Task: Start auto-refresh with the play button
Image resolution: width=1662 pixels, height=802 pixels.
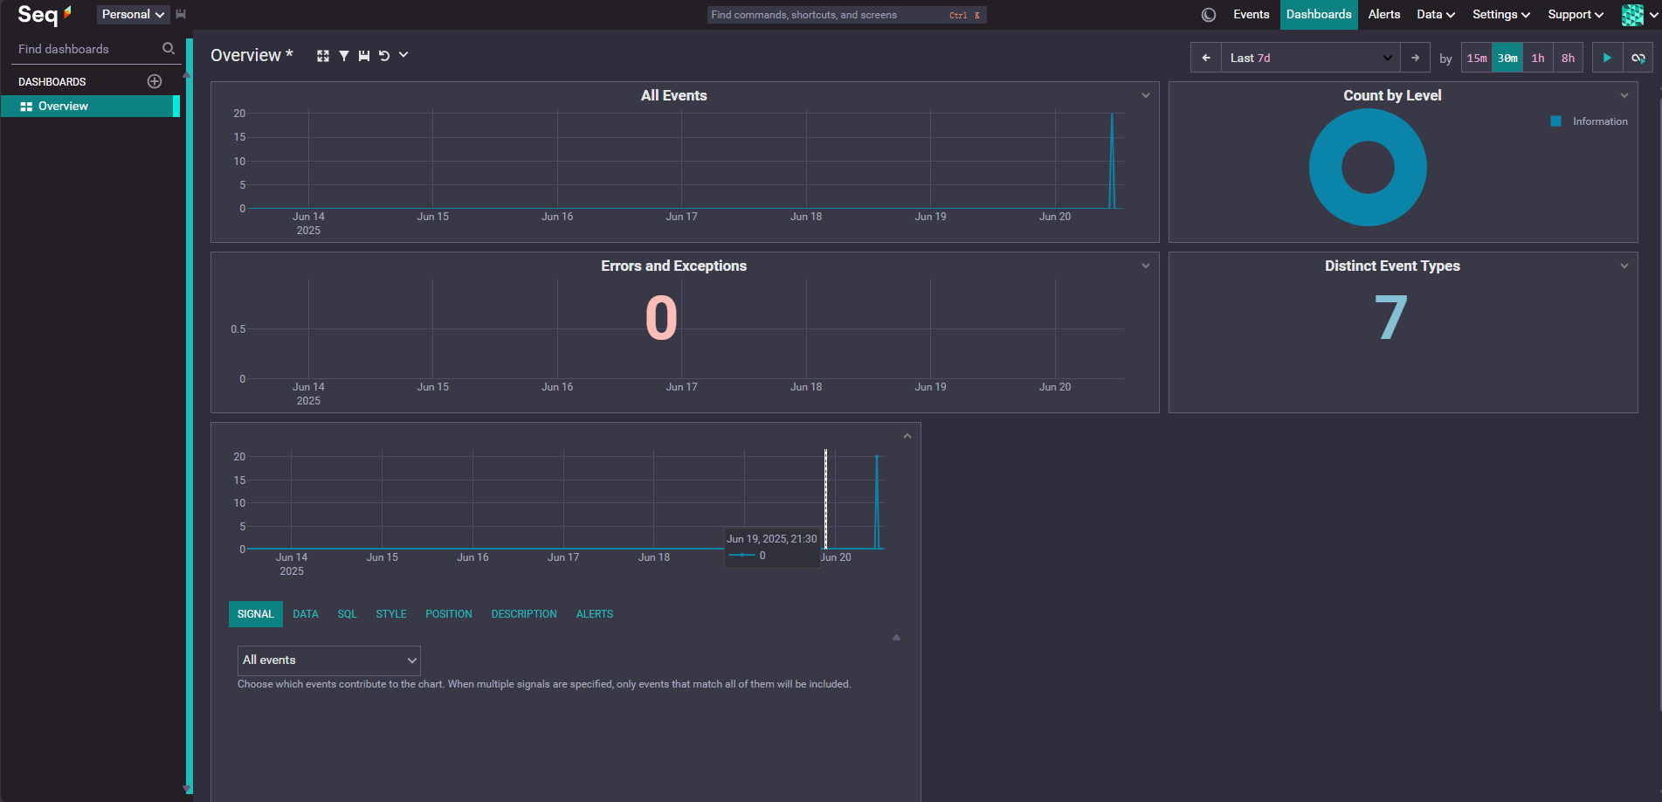Action: (1607, 58)
